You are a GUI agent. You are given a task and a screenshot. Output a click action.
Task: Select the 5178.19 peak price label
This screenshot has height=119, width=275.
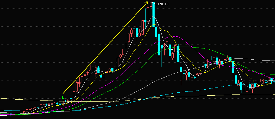click(162, 4)
